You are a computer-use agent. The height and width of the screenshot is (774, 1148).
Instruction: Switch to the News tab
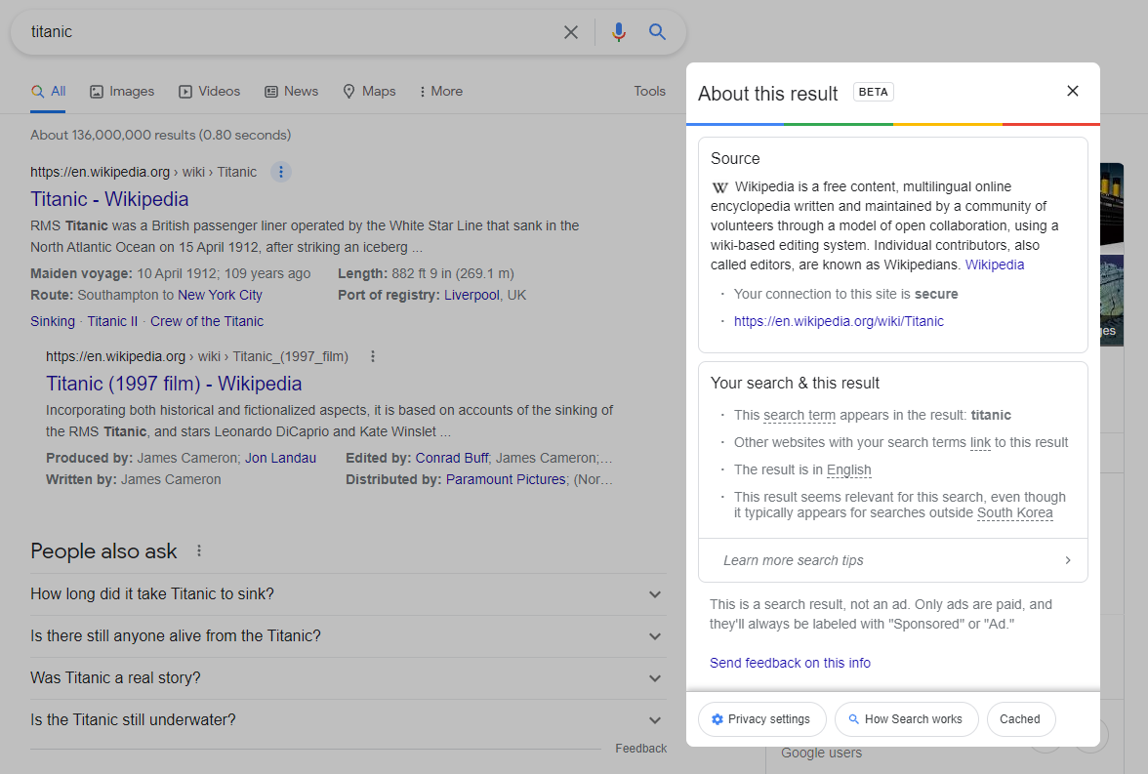(291, 92)
